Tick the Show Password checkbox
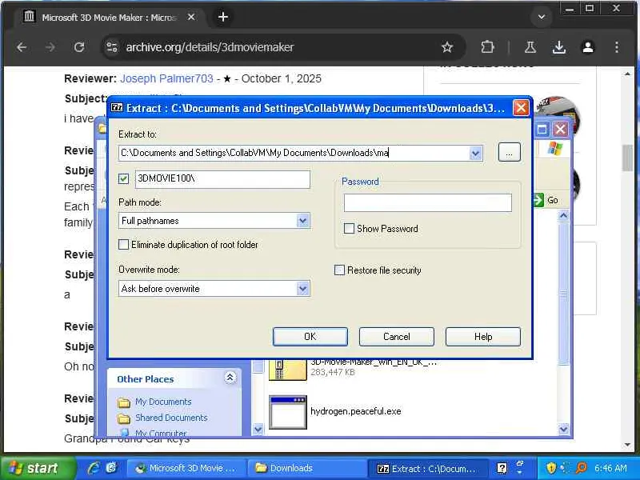This screenshot has height=480, width=640. click(349, 229)
